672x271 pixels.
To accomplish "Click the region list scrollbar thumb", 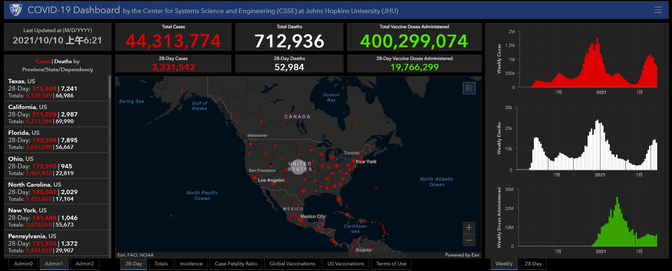I will [110, 87].
